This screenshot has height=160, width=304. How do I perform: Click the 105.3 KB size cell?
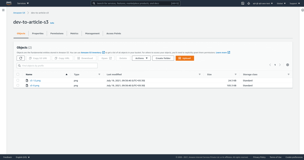(231, 86)
